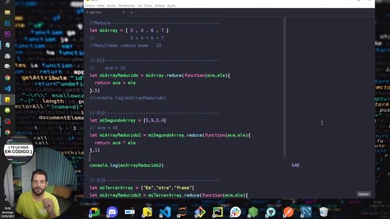
Task: Open the Temas menu
Action: pyautogui.click(x=148, y=5)
